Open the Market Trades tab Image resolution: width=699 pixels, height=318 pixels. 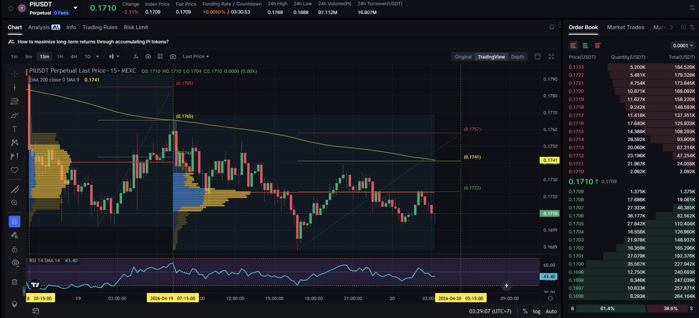click(x=626, y=27)
